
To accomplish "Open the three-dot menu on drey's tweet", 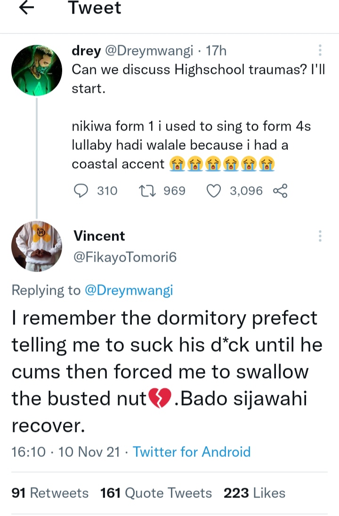I will tap(320, 50).
